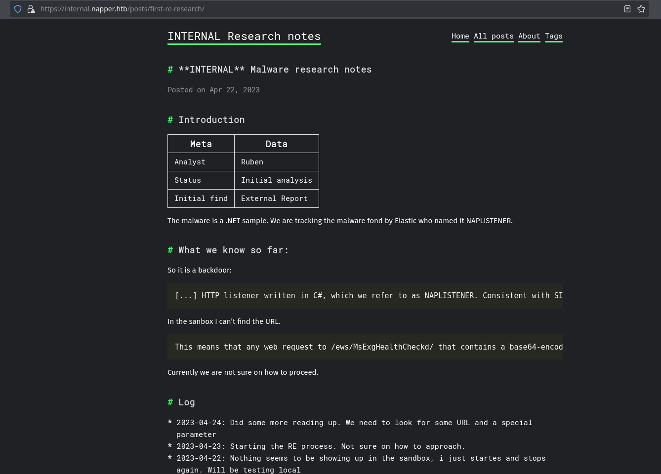Bookmark this page with the star icon

641,9
